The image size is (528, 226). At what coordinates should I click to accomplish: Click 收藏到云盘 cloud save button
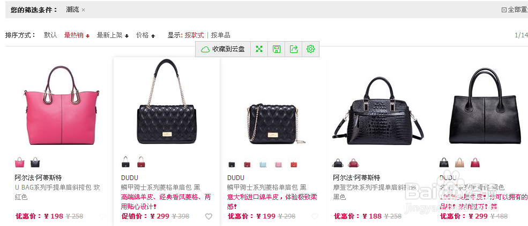[x=223, y=49]
